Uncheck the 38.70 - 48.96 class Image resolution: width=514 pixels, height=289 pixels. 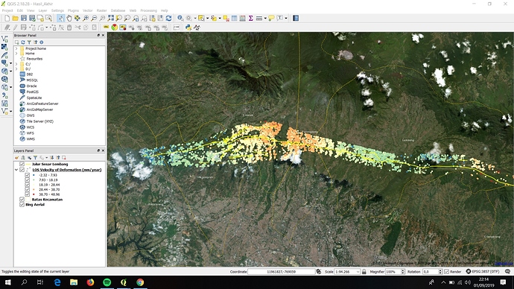[28, 194]
